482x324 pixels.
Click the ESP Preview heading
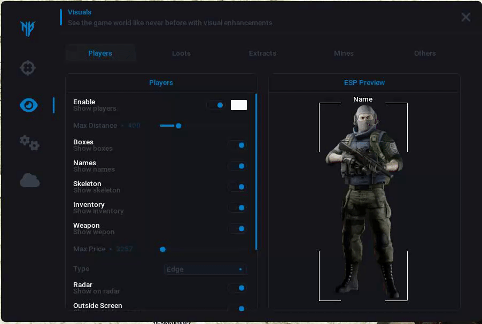point(364,83)
